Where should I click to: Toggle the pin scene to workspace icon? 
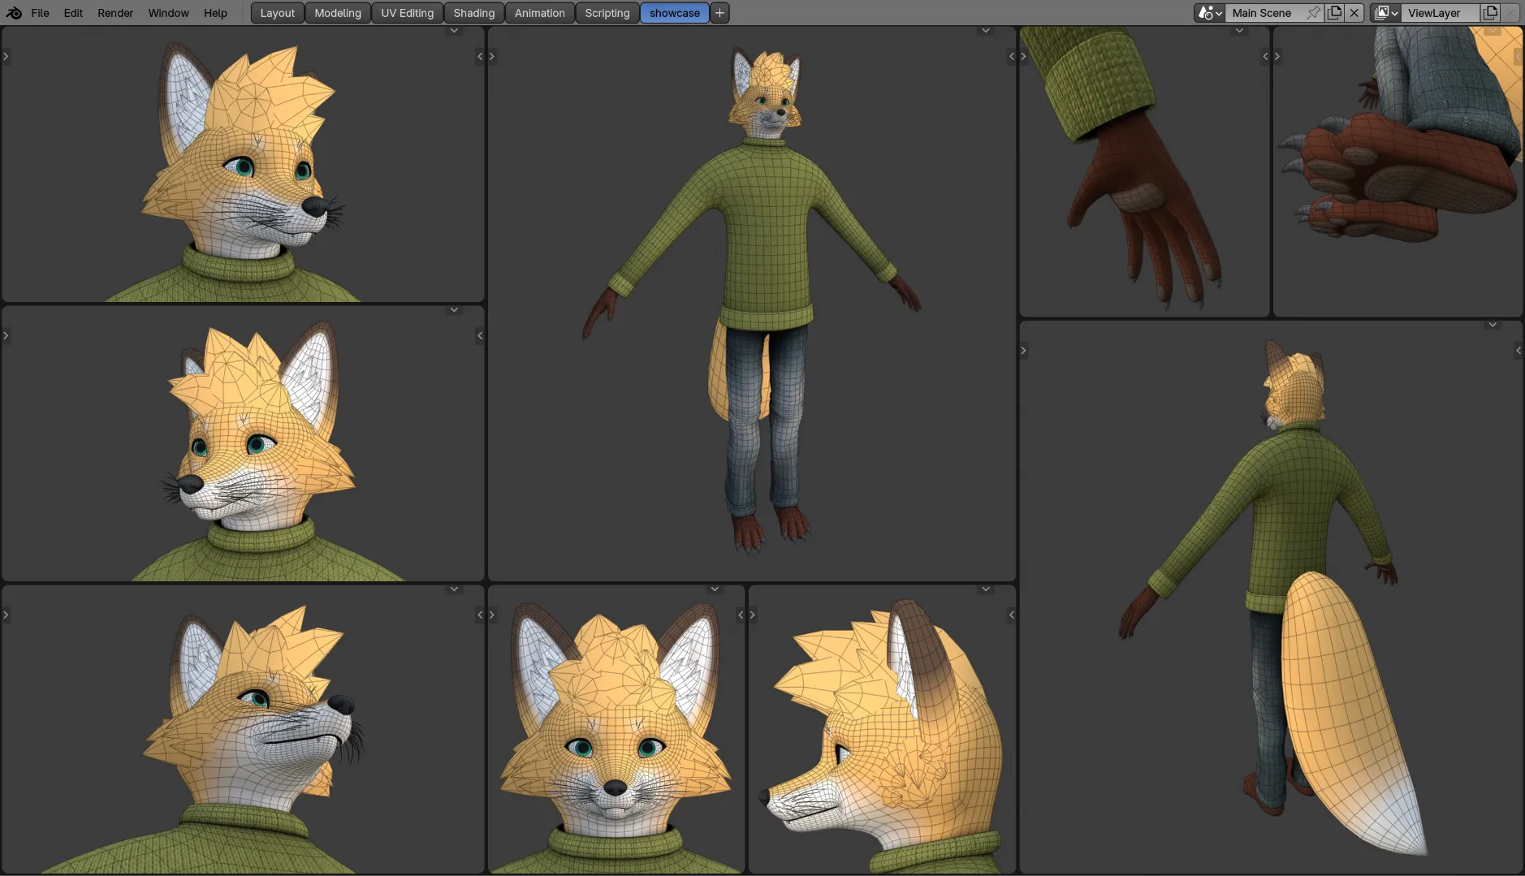(x=1313, y=13)
